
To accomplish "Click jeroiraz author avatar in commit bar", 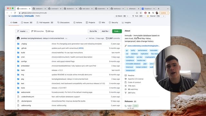I will point(18,38).
